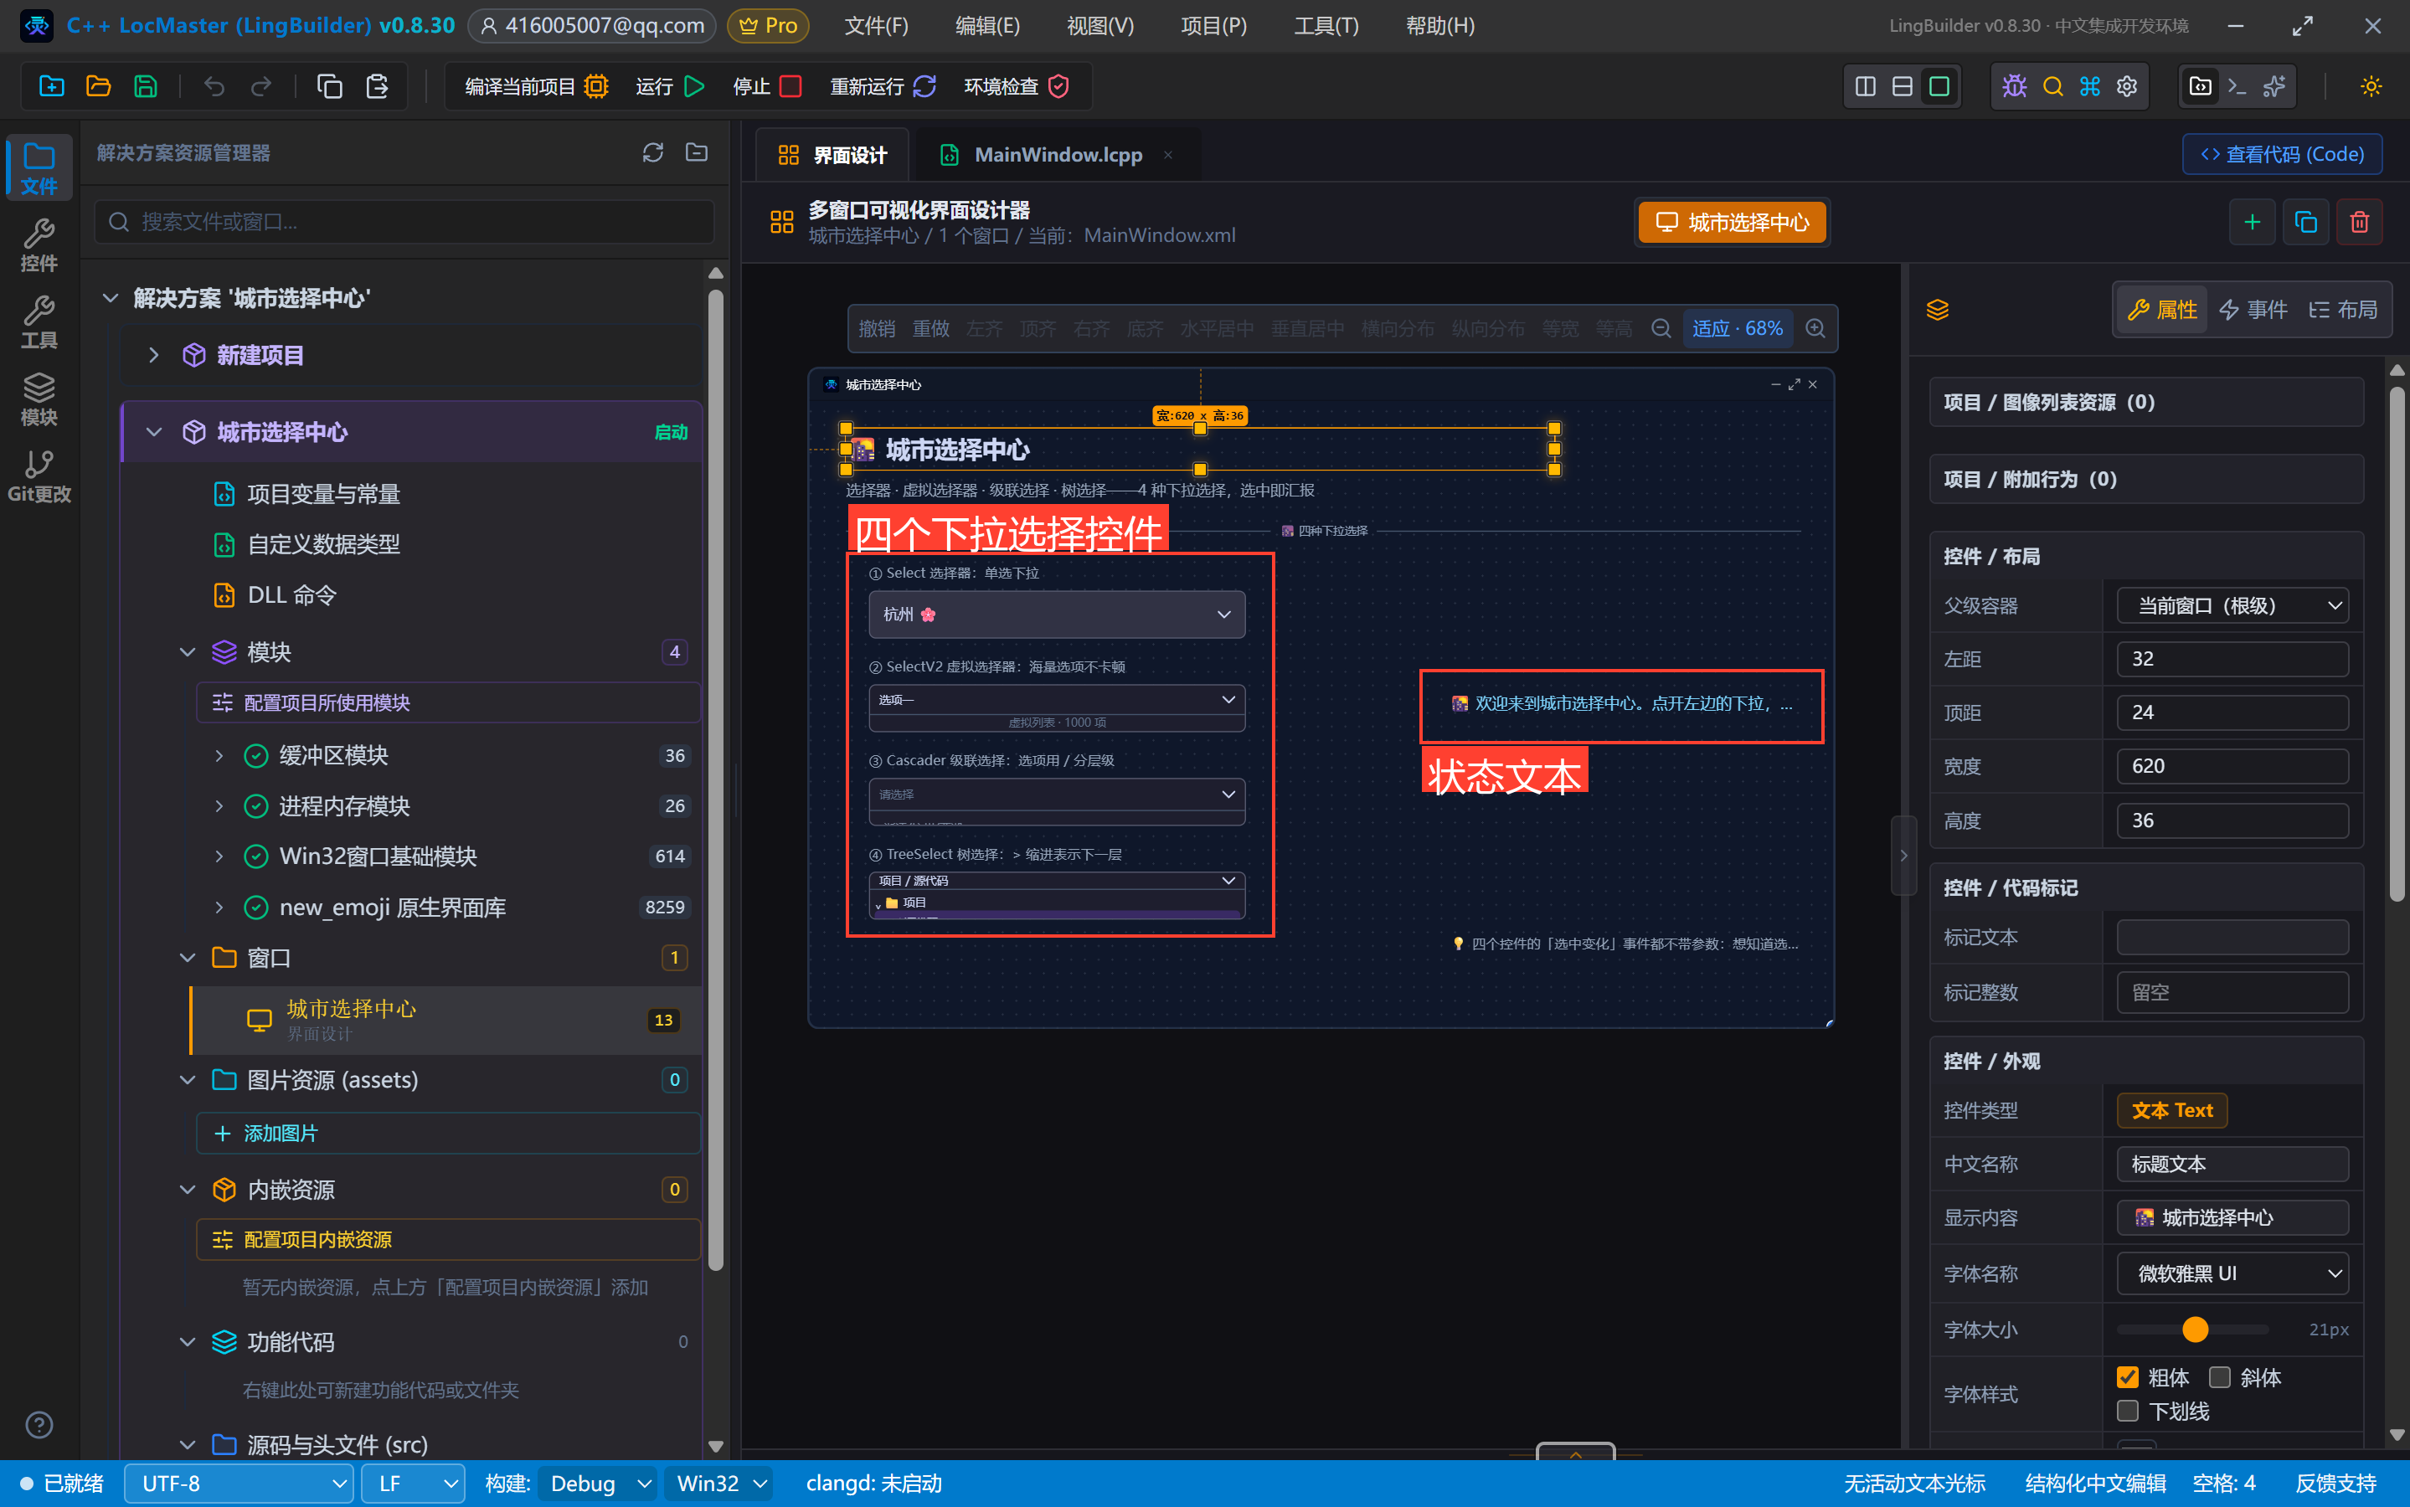Click the 字体大小 slider handle

2195,1330
